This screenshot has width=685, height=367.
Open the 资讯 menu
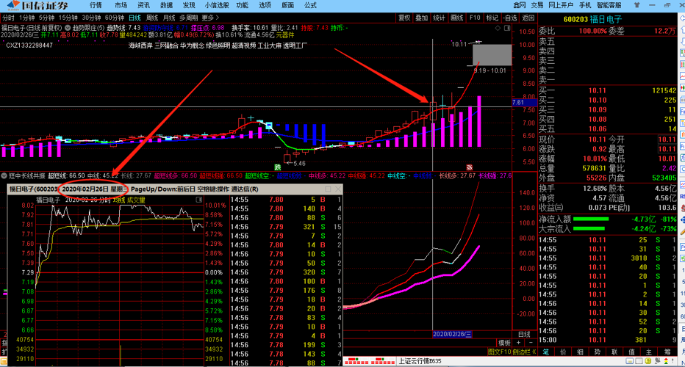point(143,5)
